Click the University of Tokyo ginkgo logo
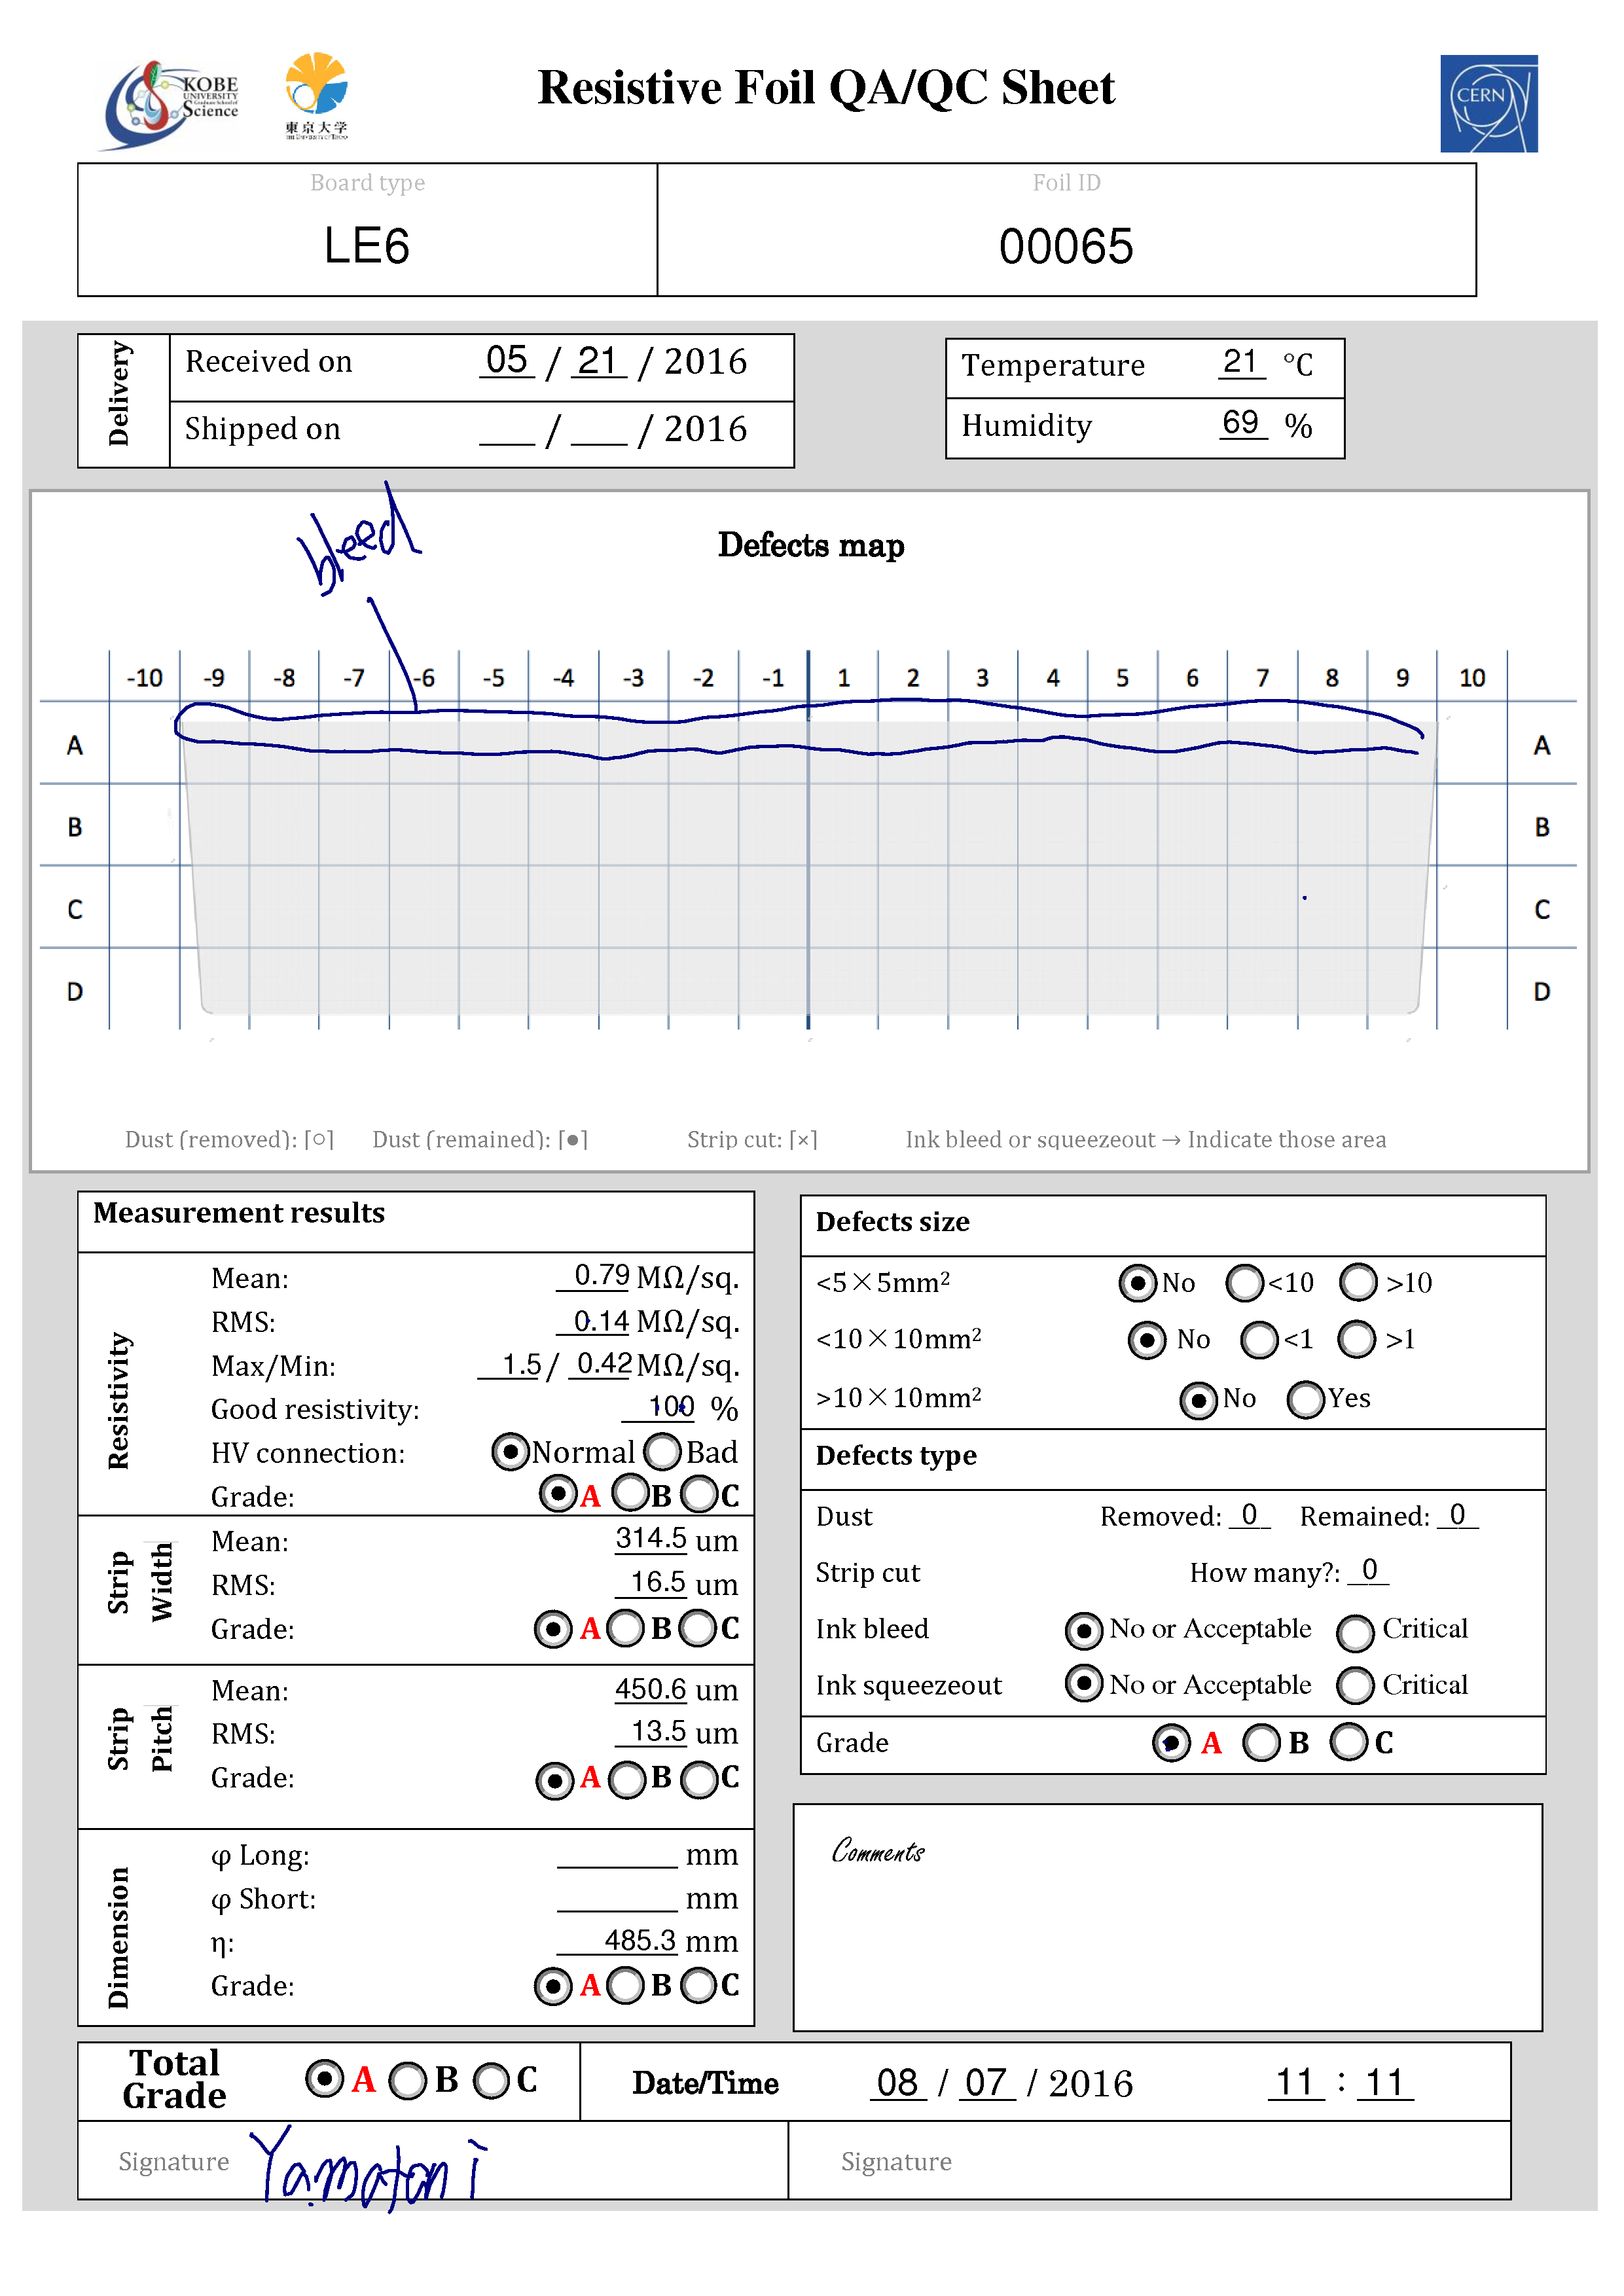 point(316,96)
